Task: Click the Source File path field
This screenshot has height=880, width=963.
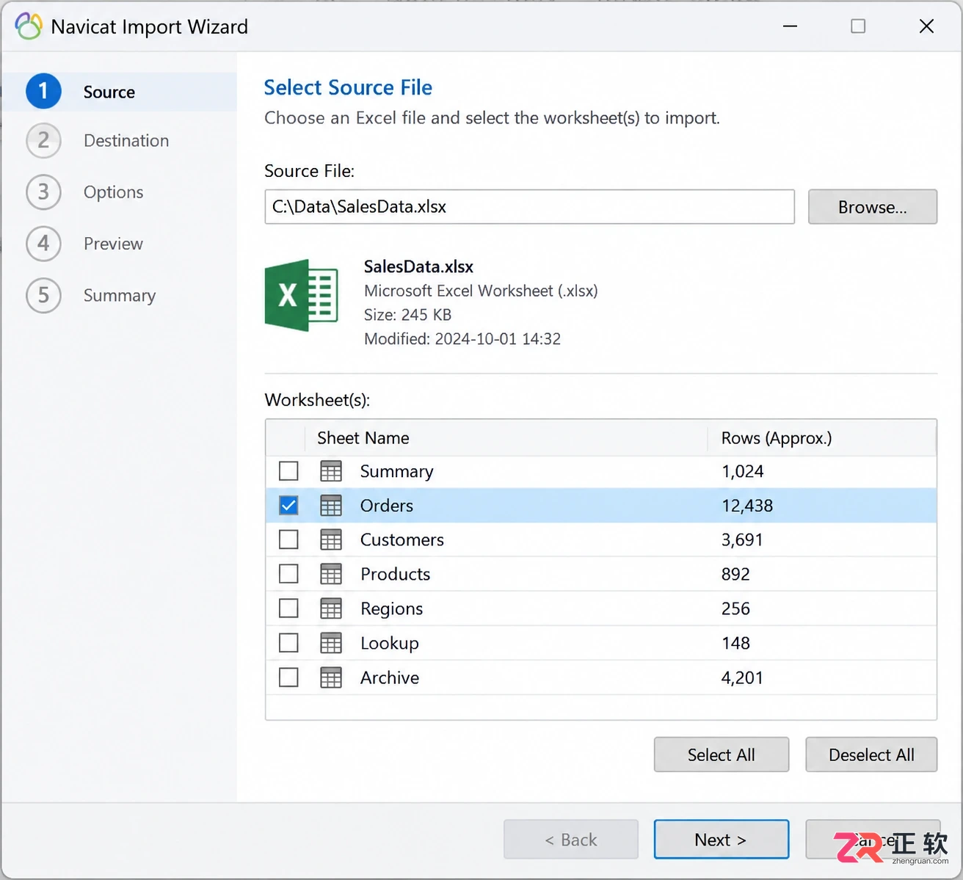Action: point(530,207)
